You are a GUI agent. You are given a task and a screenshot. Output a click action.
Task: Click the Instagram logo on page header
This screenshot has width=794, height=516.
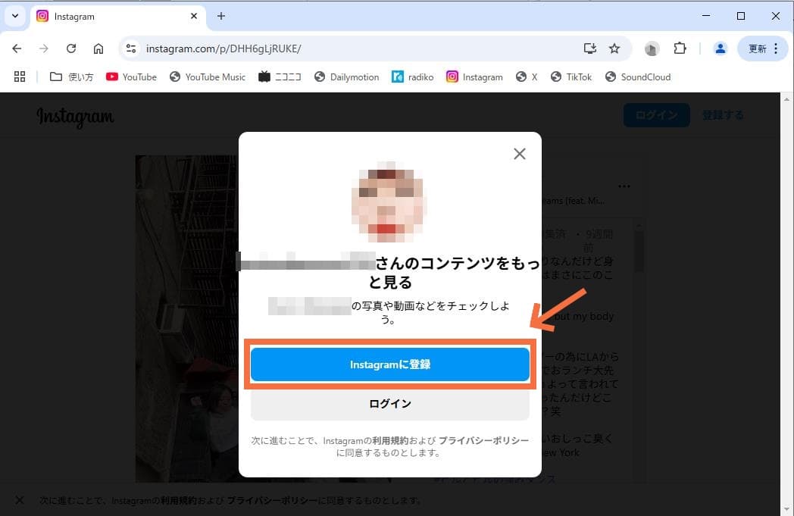(76, 117)
